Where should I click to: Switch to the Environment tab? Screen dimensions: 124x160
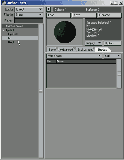click(x=85, y=50)
